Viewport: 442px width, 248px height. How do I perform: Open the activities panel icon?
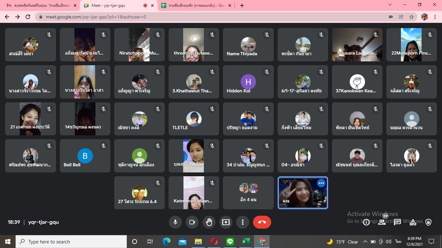[413, 222]
